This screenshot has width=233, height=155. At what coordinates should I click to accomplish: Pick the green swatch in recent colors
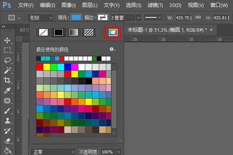[x=94, y=59]
